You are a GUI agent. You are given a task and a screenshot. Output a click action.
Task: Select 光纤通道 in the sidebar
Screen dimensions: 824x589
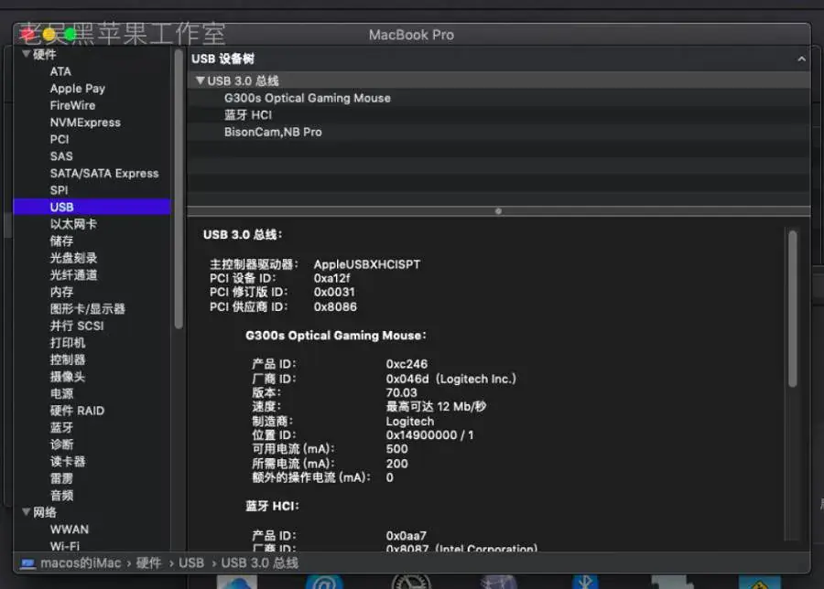pos(73,275)
